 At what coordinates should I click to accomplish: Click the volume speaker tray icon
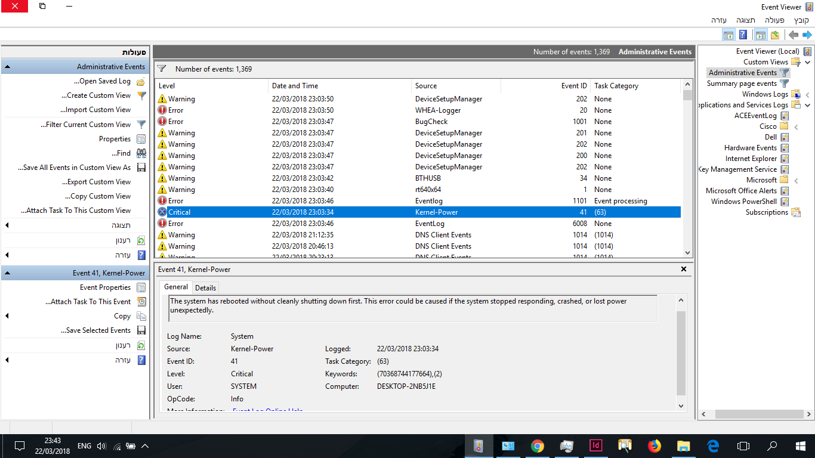click(x=101, y=446)
